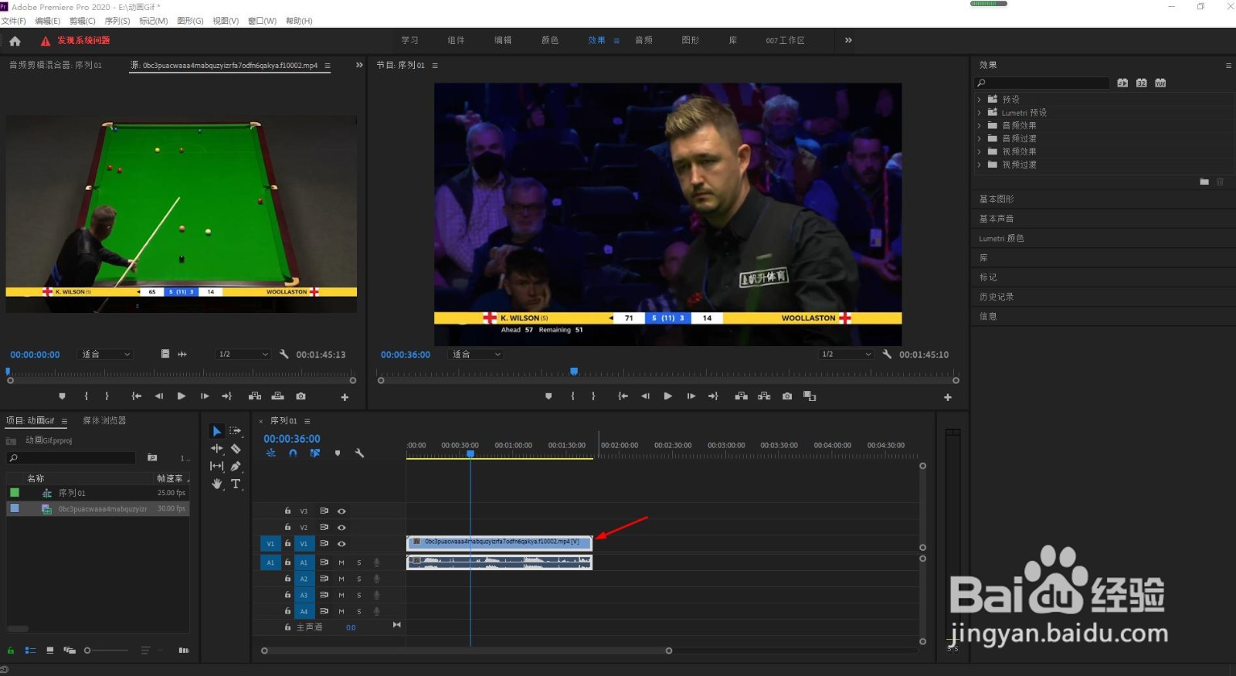Screen dimensions: 1236x676
Task: Step forward one frame in Program monitor
Action: point(691,396)
